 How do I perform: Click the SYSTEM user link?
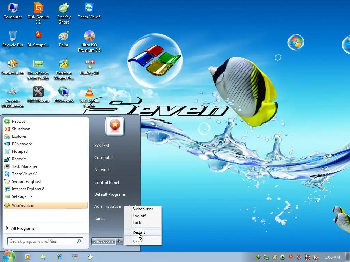pyautogui.click(x=102, y=145)
